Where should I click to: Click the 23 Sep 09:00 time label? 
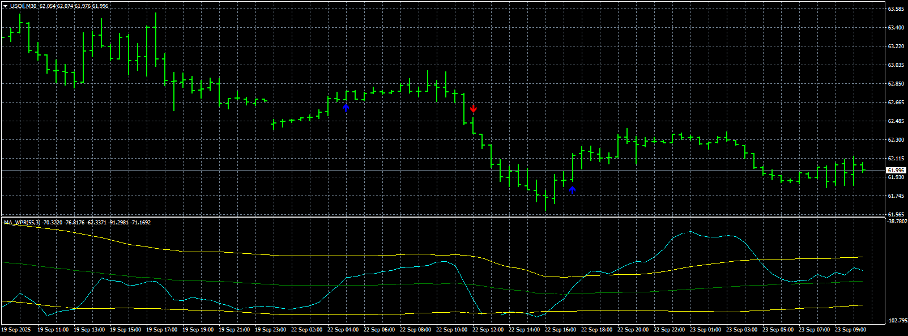(850, 329)
